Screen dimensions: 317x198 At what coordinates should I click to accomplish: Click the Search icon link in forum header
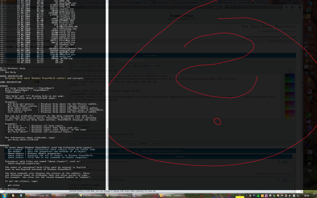click(x=255, y=26)
